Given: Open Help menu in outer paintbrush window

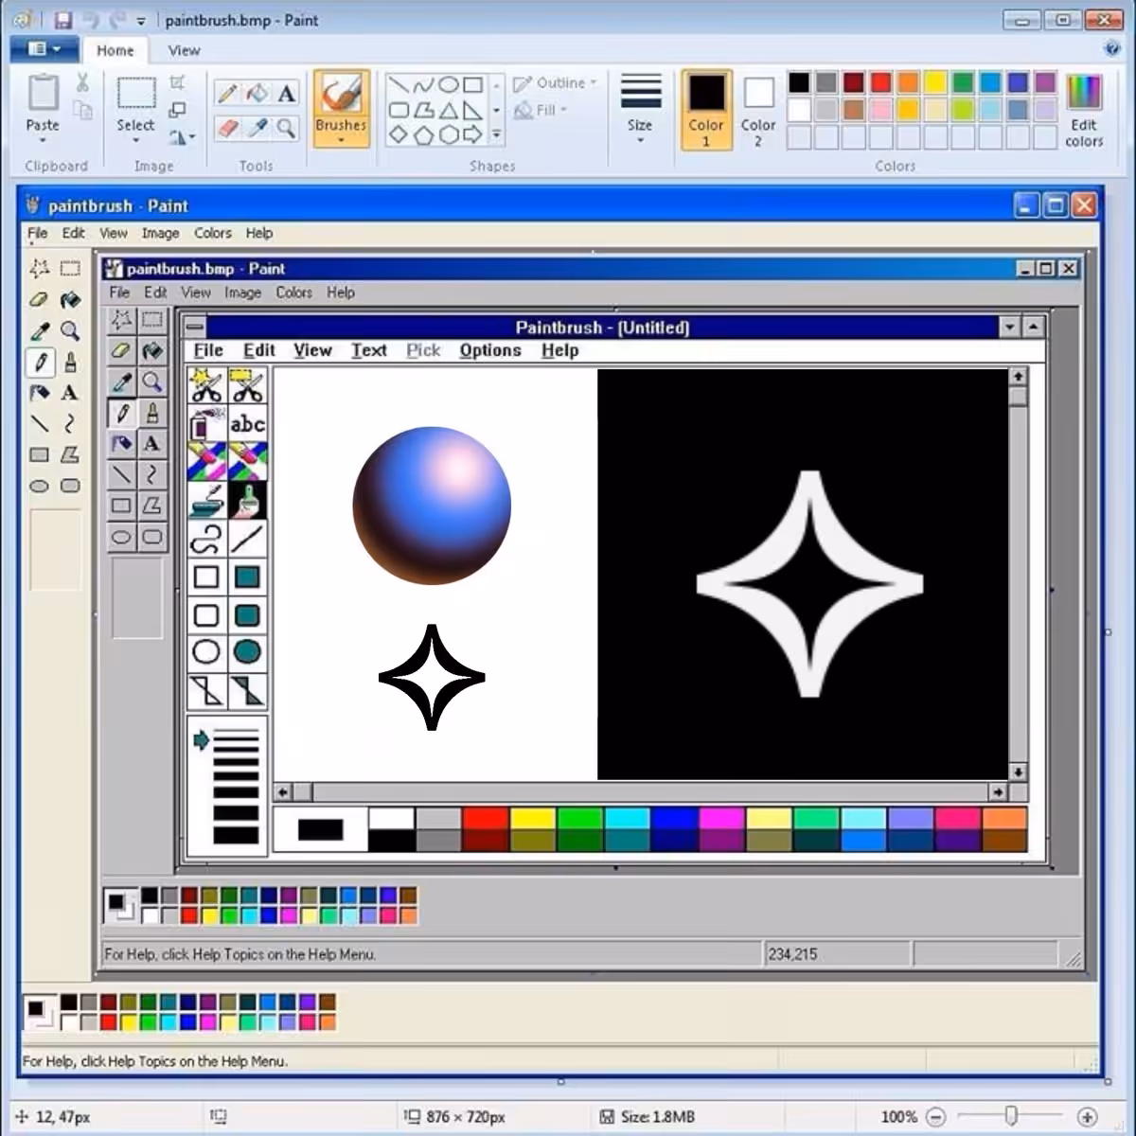Looking at the screenshot, I should pos(259,233).
